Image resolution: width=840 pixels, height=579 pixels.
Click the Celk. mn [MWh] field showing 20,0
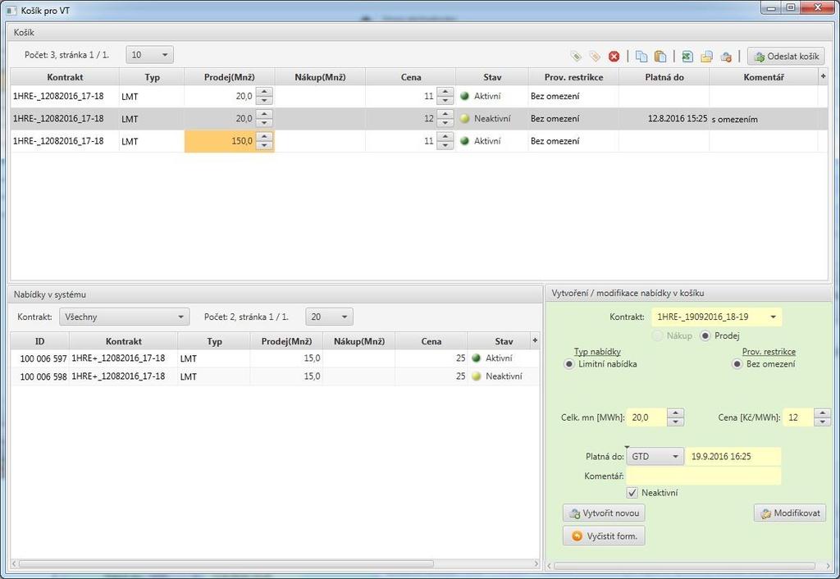646,417
